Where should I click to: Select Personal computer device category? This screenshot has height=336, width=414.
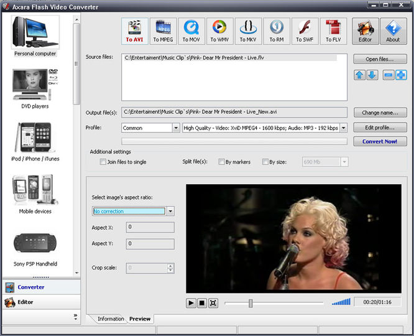(x=35, y=36)
